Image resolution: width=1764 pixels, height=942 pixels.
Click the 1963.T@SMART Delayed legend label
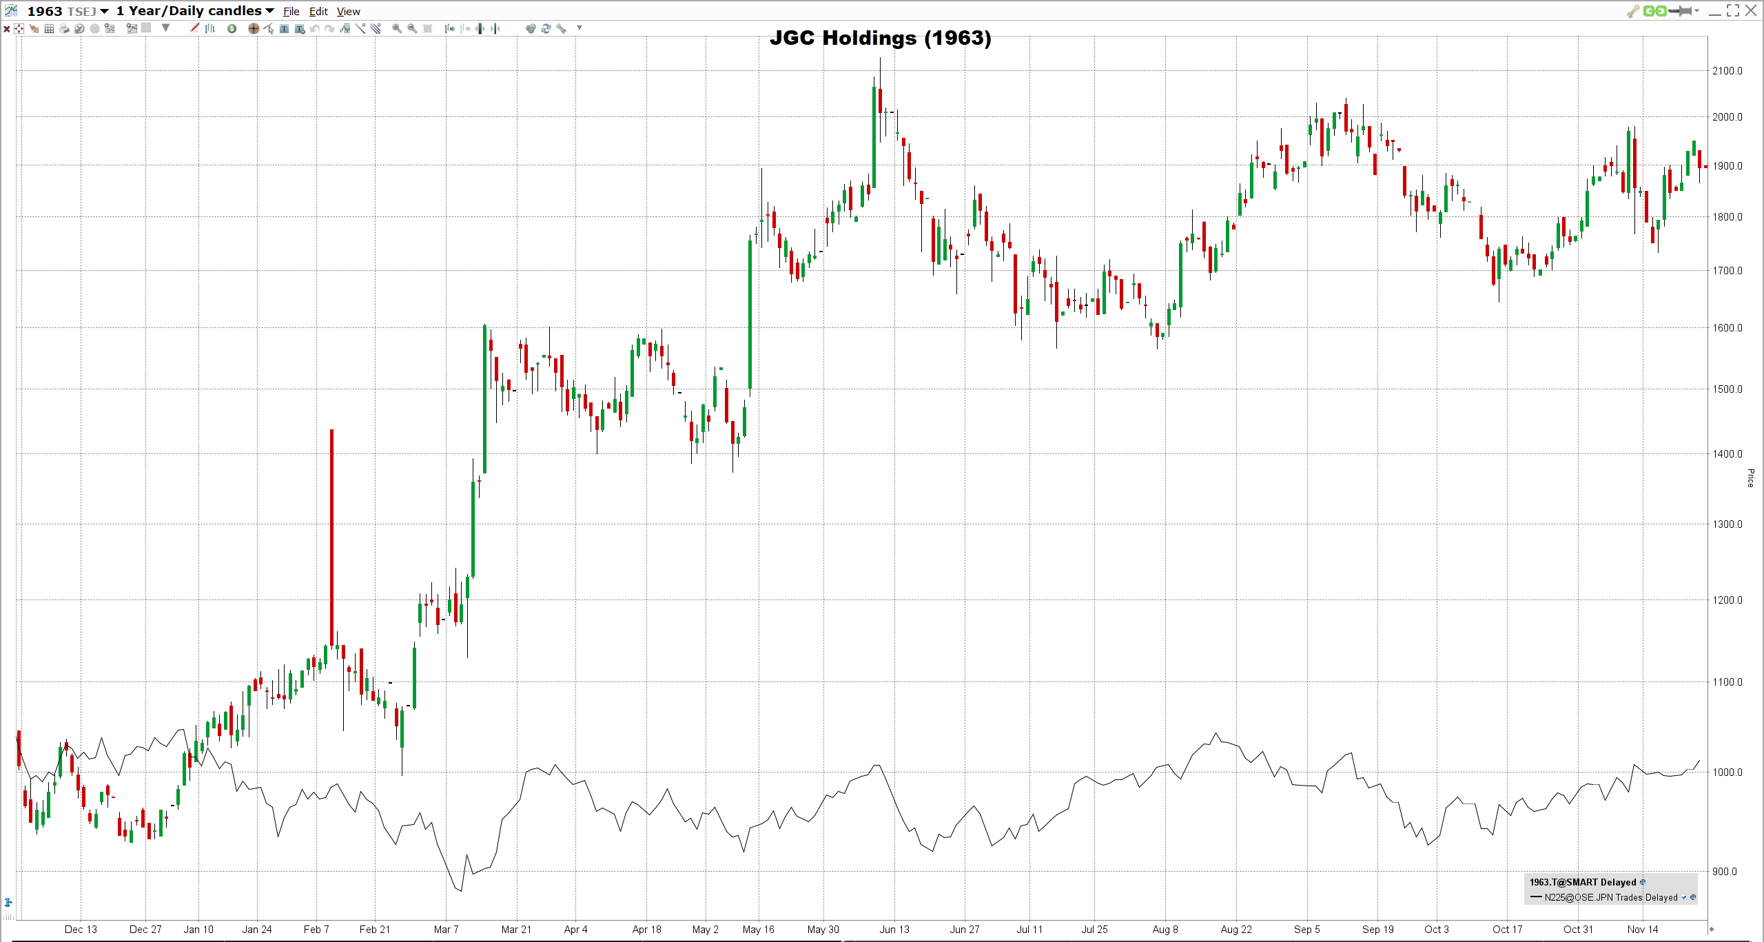(x=1583, y=882)
